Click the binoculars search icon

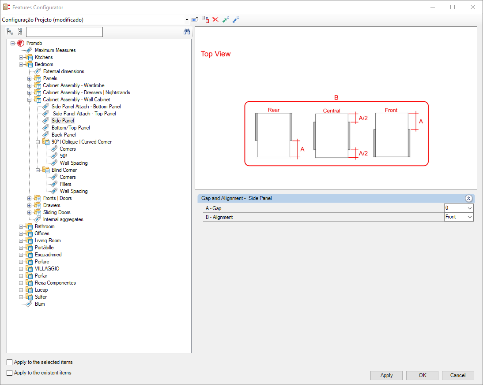pos(187,32)
